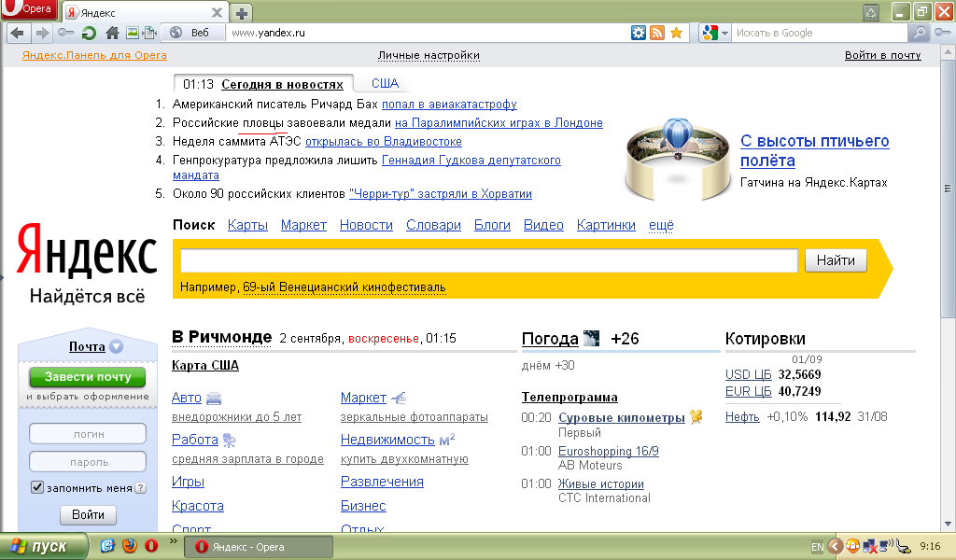
Task: Open Яндекс.Панель для Opera link
Action: [x=94, y=55]
